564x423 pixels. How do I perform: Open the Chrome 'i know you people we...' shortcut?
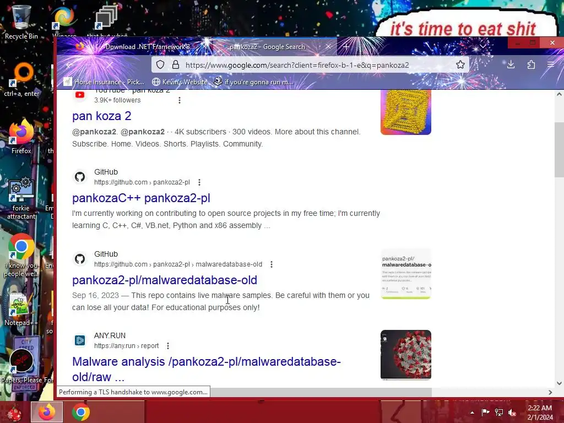click(x=21, y=256)
